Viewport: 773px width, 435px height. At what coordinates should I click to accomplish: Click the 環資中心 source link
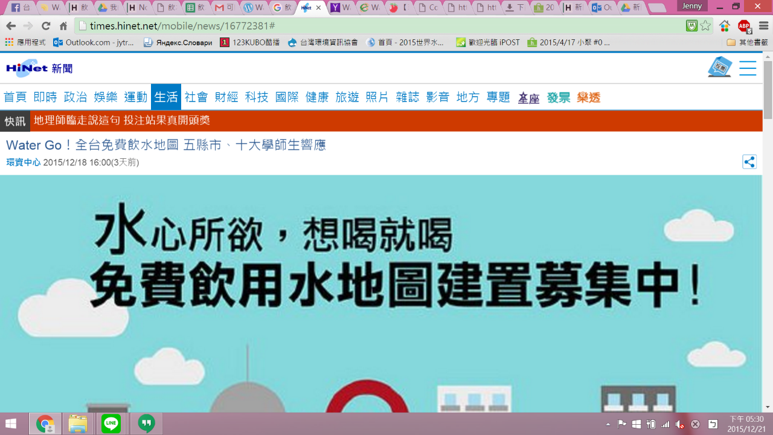(24, 163)
